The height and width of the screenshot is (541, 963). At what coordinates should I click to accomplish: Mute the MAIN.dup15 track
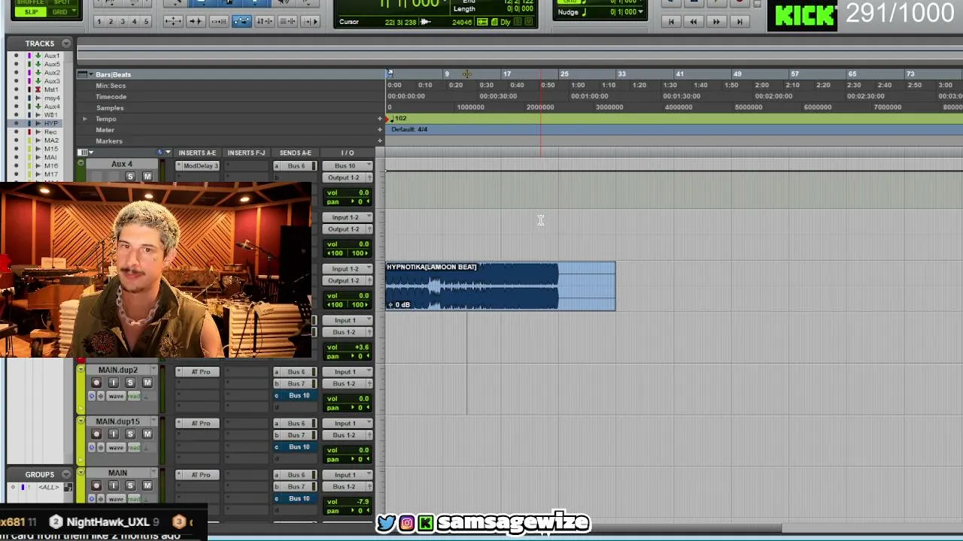click(147, 434)
